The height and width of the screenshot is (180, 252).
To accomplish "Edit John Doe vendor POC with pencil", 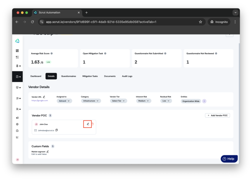I will [88, 124].
